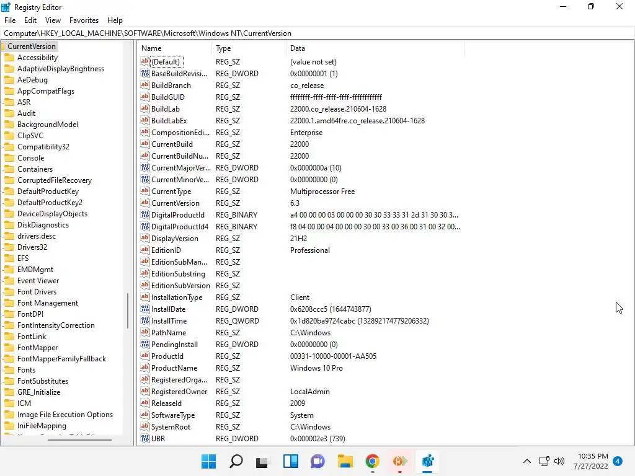Switch to Google Chrome on the taskbar
Image resolution: width=635 pixels, height=476 pixels.
pyautogui.click(x=372, y=461)
